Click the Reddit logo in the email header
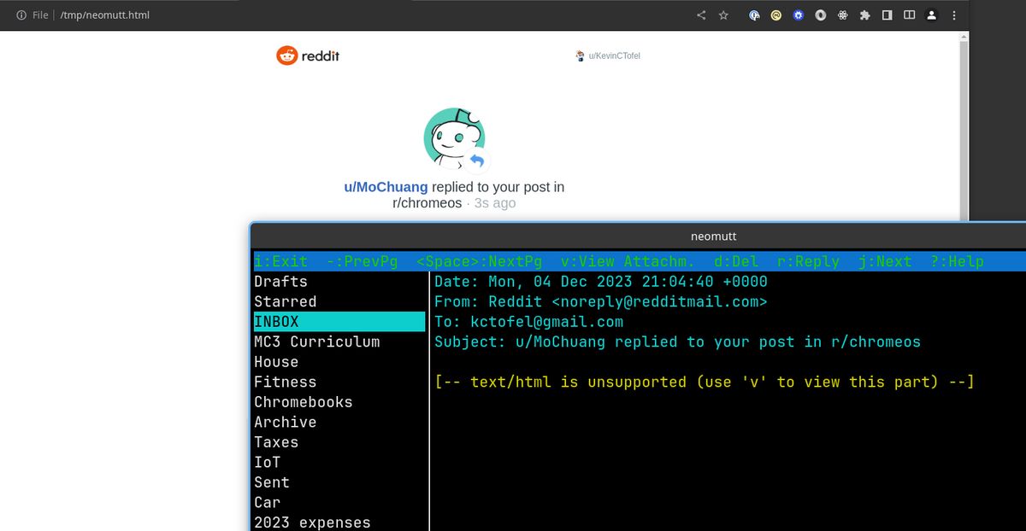This screenshot has width=1026, height=531. pyautogui.click(x=308, y=55)
